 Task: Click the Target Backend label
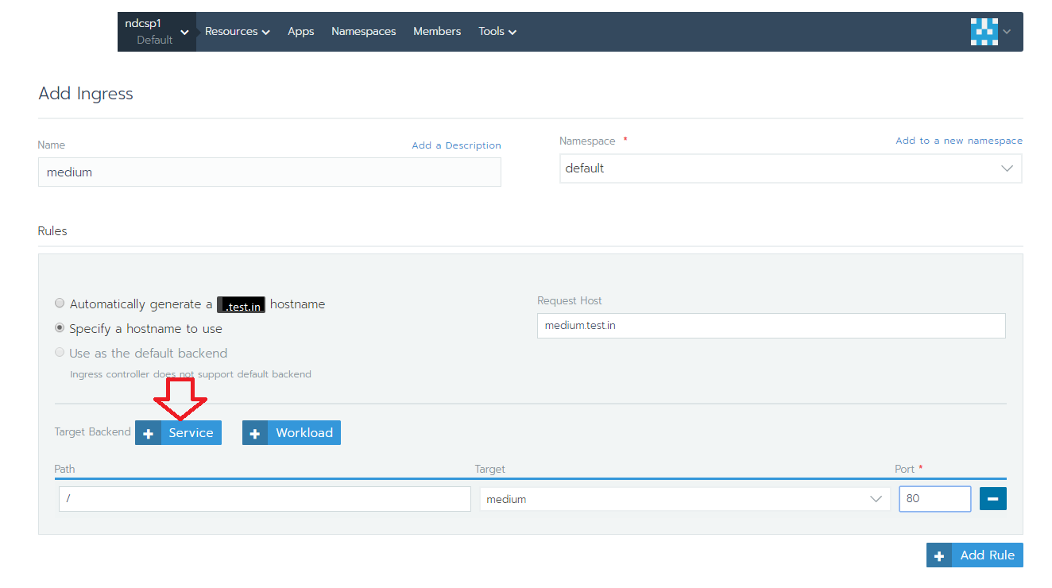tap(92, 432)
